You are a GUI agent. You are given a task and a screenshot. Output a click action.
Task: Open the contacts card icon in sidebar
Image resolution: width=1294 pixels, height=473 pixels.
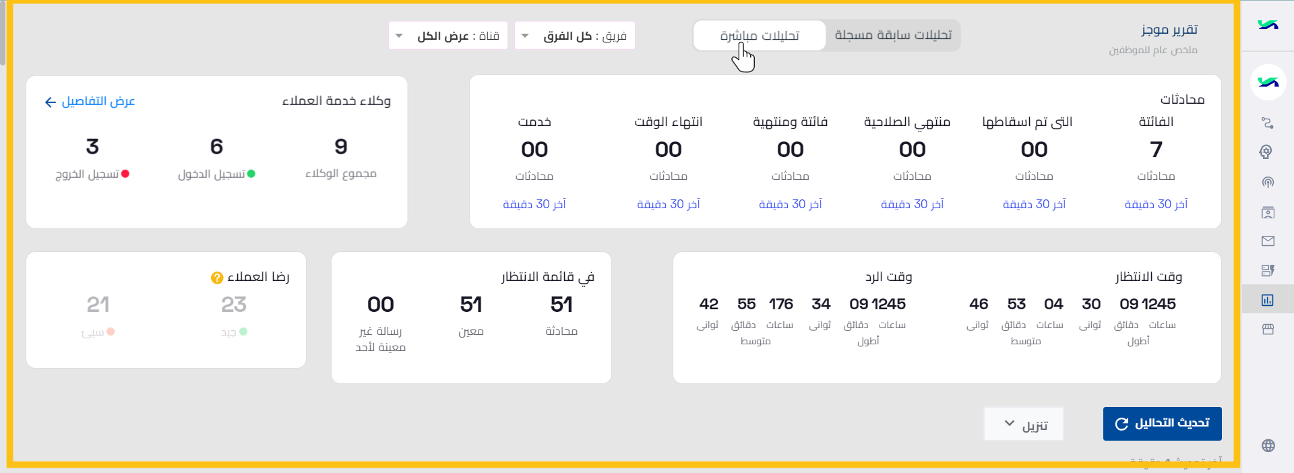(x=1268, y=212)
